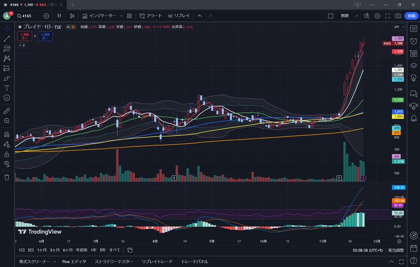420x267 pixels.
Task: Open indicator templates grid icon
Action: (129, 16)
